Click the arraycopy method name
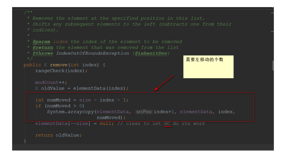 tap(81, 112)
